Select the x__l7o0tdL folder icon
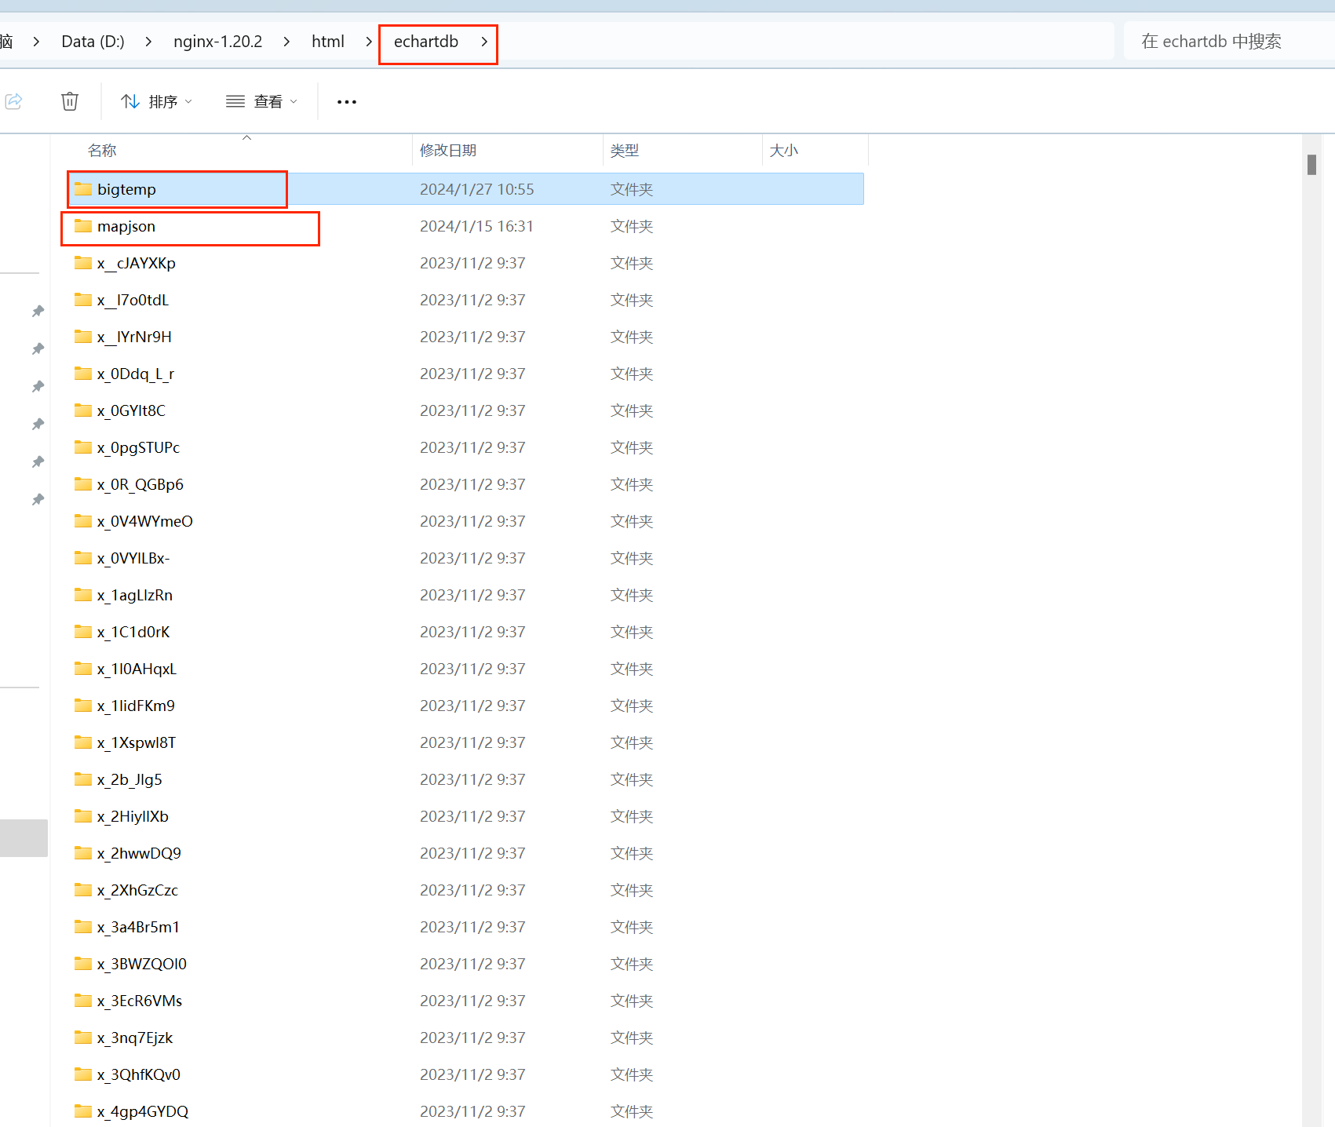 click(x=83, y=300)
